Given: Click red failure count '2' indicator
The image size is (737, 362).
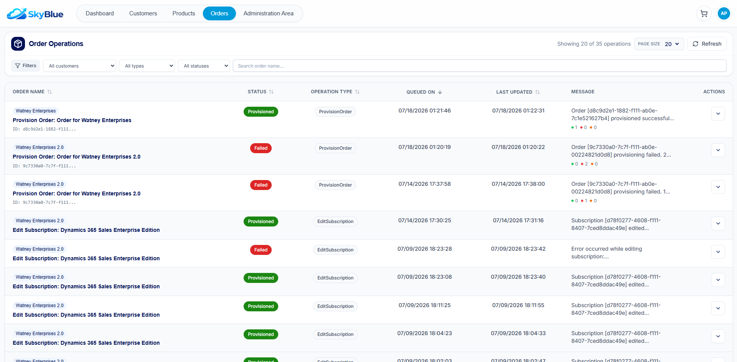Looking at the screenshot, I should pos(584,164).
